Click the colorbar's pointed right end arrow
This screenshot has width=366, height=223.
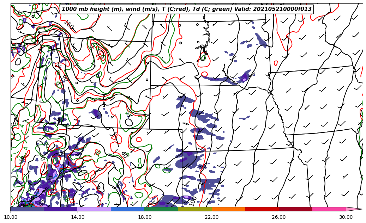(354, 209)
